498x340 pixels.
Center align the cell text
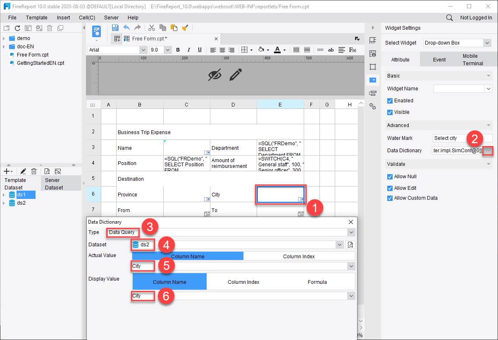(222, 50)
